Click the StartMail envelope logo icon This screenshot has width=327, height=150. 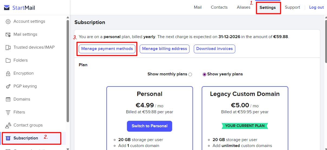click(7, 8)
